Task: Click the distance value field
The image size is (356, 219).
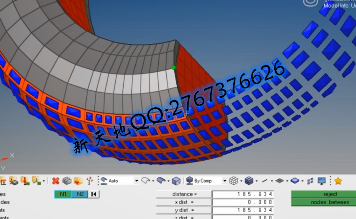Action: (x=243, y=194)
